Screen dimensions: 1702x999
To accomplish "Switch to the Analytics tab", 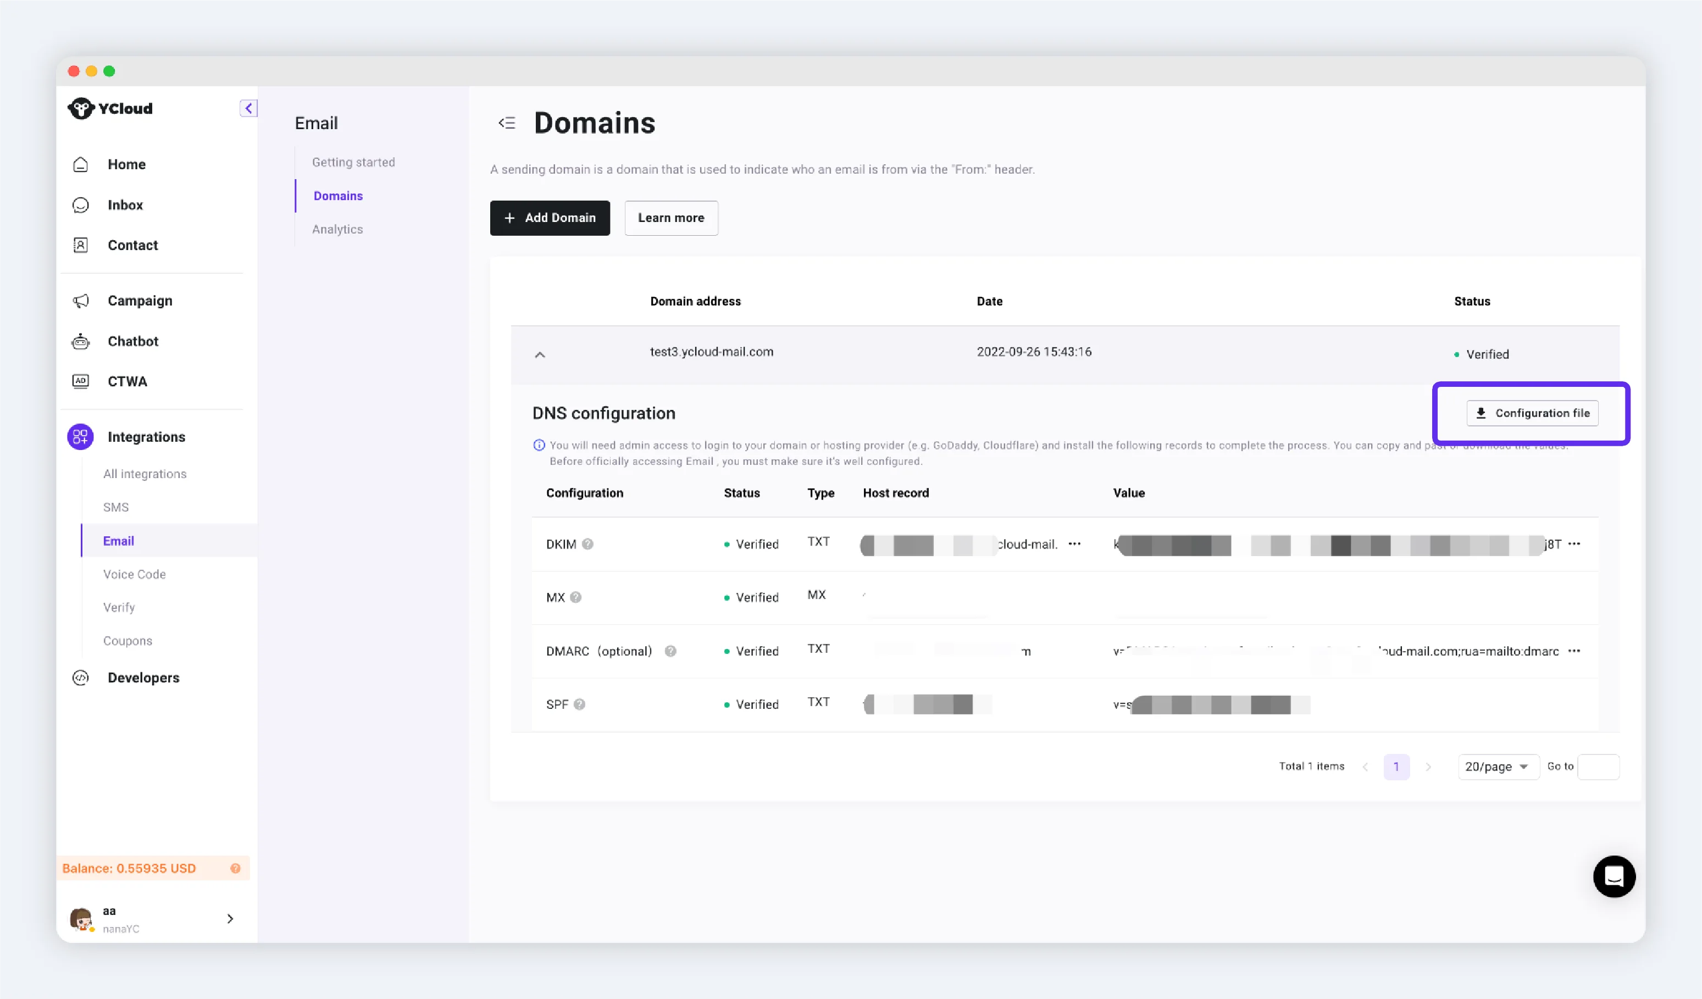I will click(337, 229).
